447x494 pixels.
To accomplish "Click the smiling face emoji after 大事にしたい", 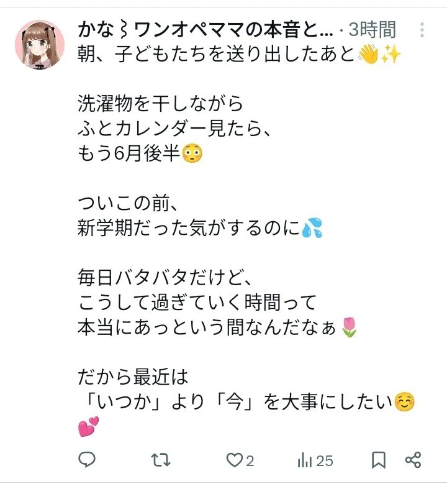I will point(405,401).
